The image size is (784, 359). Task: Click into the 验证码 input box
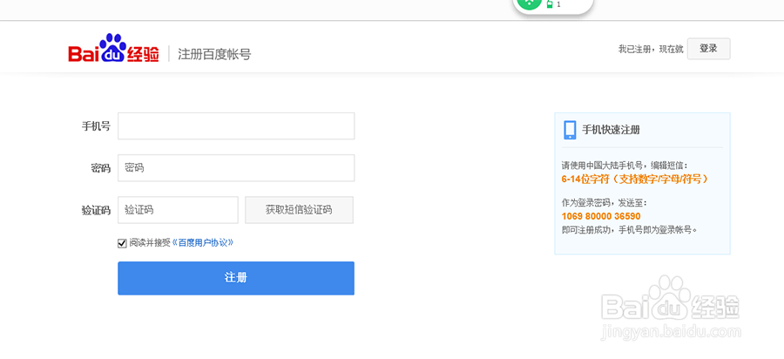point(178,210)
